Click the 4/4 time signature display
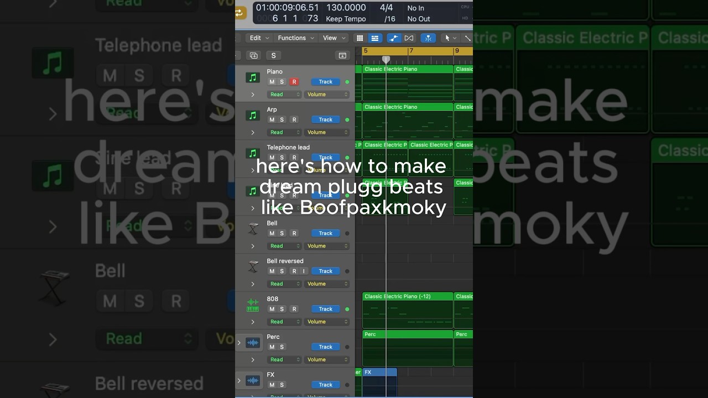 tap(386, 8)
